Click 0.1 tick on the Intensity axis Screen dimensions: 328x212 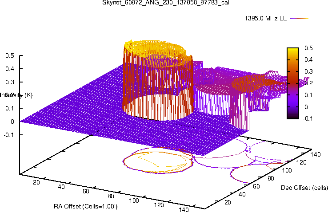click(10, 108)
